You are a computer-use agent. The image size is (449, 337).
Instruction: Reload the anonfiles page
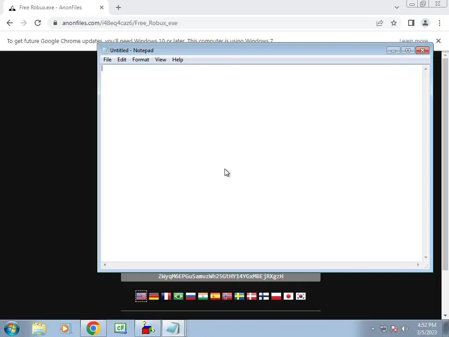coord(38,23)
